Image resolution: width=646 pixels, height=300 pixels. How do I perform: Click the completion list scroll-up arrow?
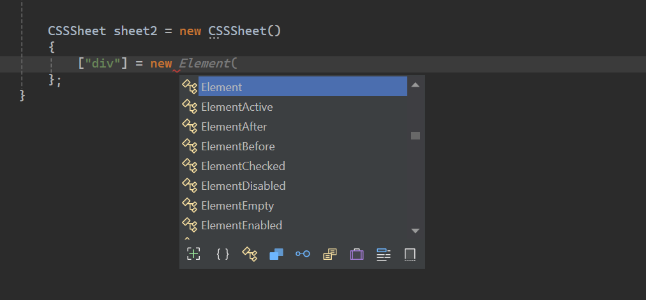click(x=415, y=85)
